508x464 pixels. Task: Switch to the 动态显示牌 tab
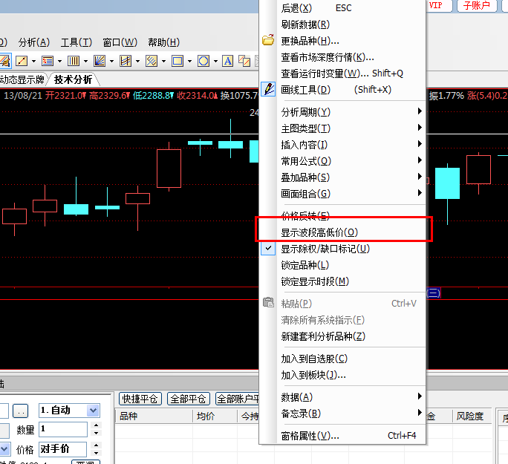[22, 79]
